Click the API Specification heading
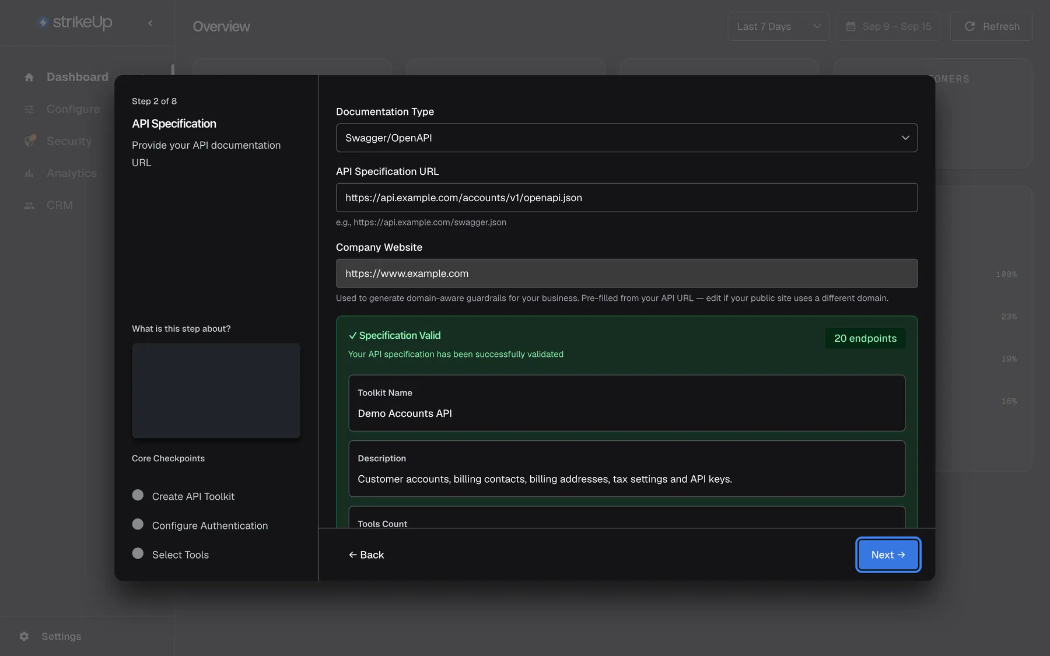This screenshot has height=656, width=1050. (x=174, y=124)
